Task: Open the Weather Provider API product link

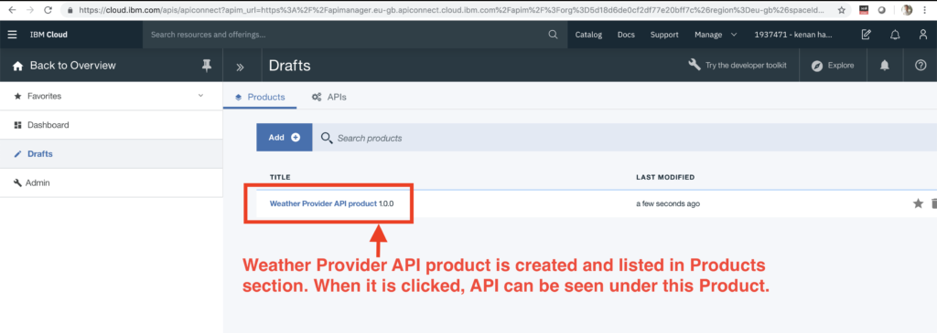Action: 323,203
